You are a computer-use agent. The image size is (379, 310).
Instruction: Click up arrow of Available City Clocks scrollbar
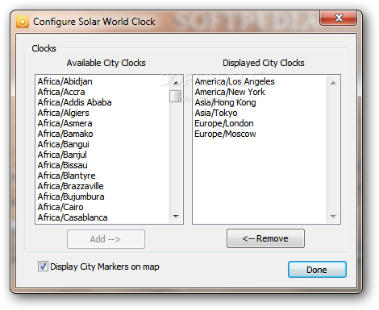tap(176, 82)
